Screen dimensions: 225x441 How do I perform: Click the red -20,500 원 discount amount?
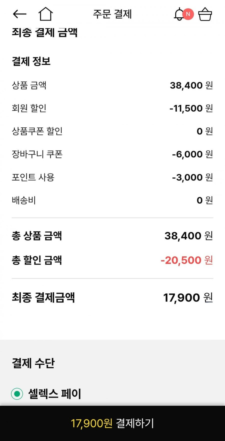(x=186, y=260)
